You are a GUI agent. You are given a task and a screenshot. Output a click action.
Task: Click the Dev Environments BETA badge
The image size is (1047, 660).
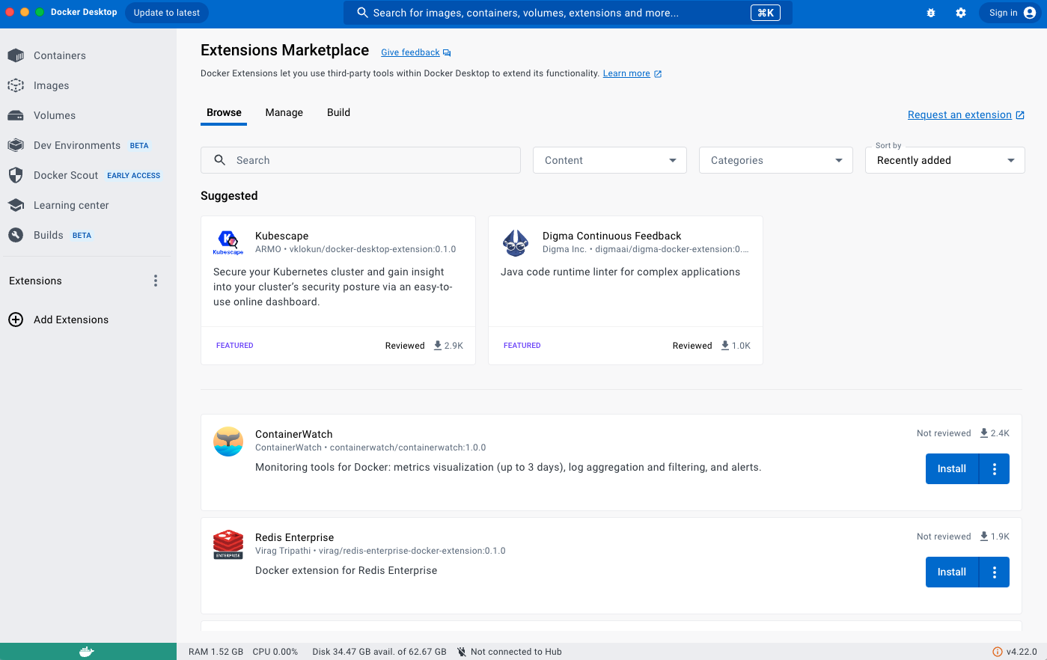tap(139, 146)
